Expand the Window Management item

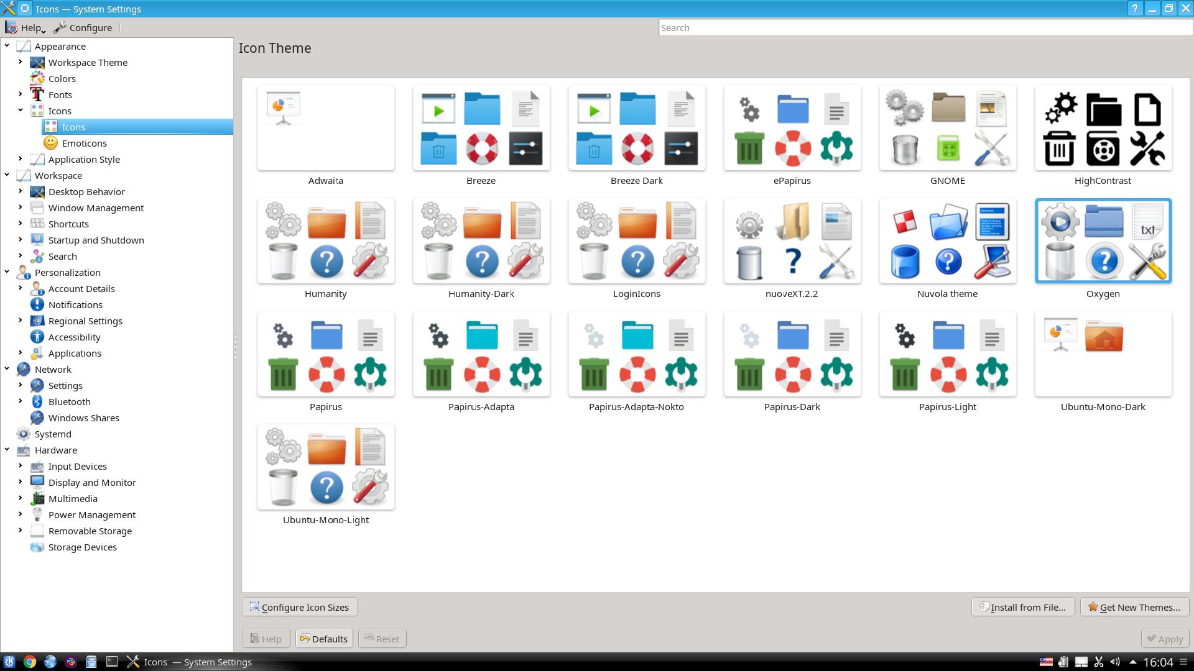click(21, 207)
